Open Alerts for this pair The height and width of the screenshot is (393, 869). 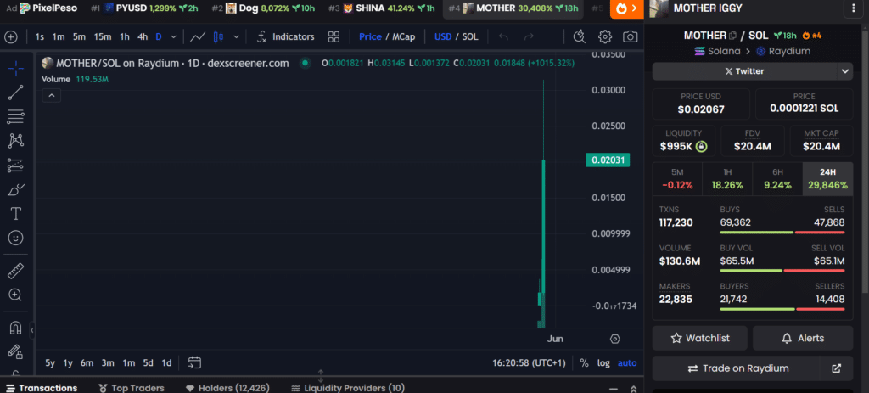pos(803,338)
